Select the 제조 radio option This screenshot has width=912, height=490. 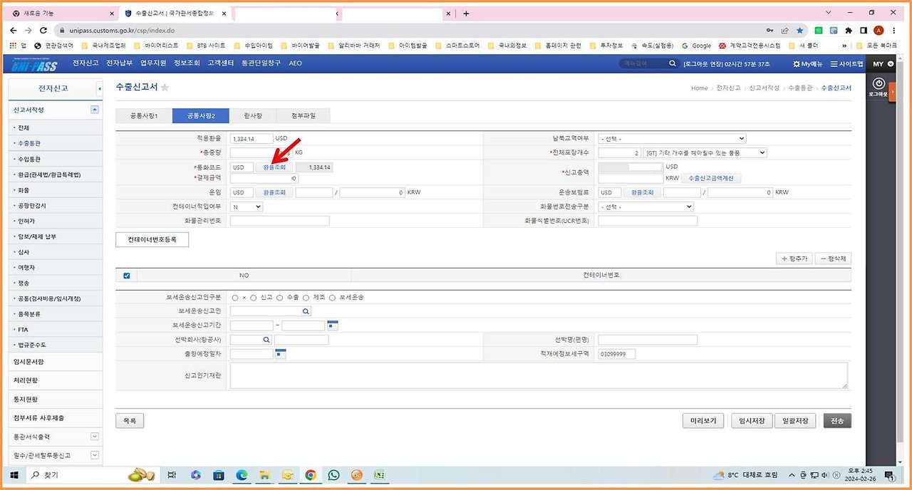pos(306,298)
